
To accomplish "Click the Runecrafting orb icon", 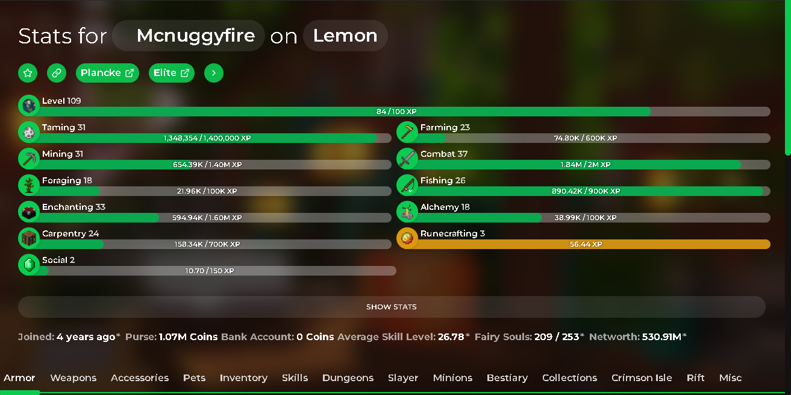I will [407, 238].
